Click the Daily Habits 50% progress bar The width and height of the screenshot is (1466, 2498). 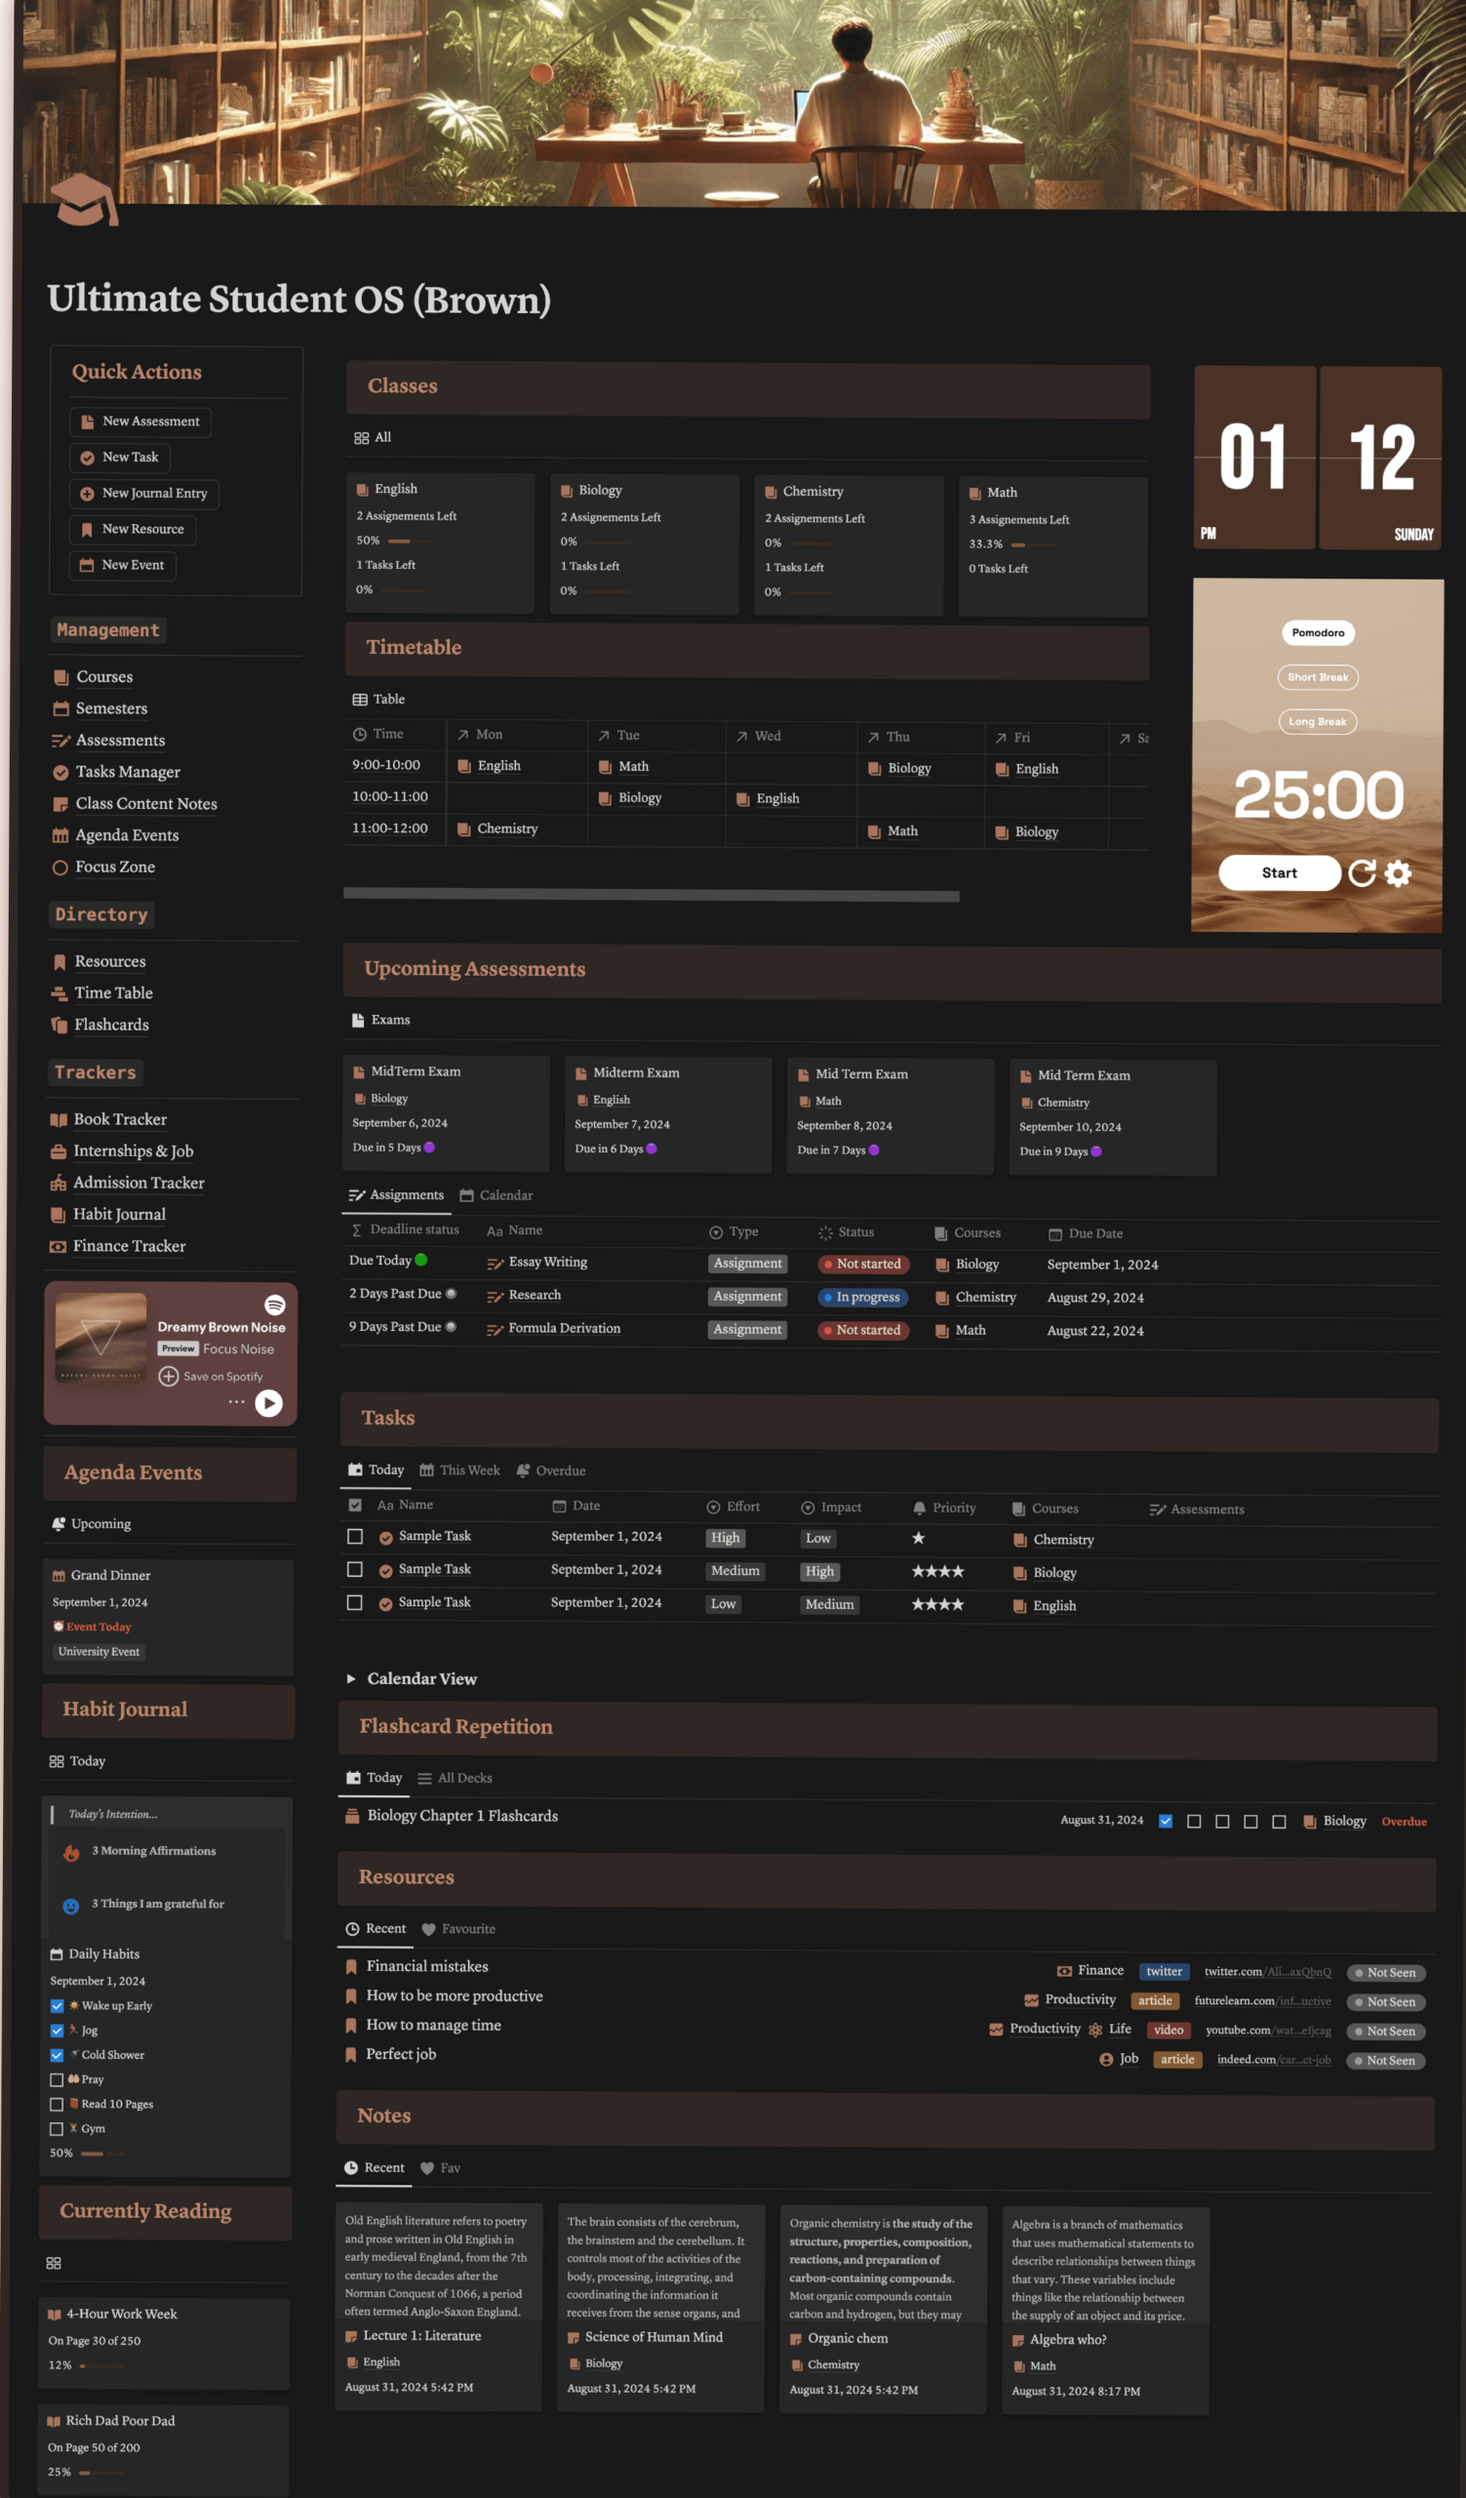pyautogui.click(x=105, y=2154)
